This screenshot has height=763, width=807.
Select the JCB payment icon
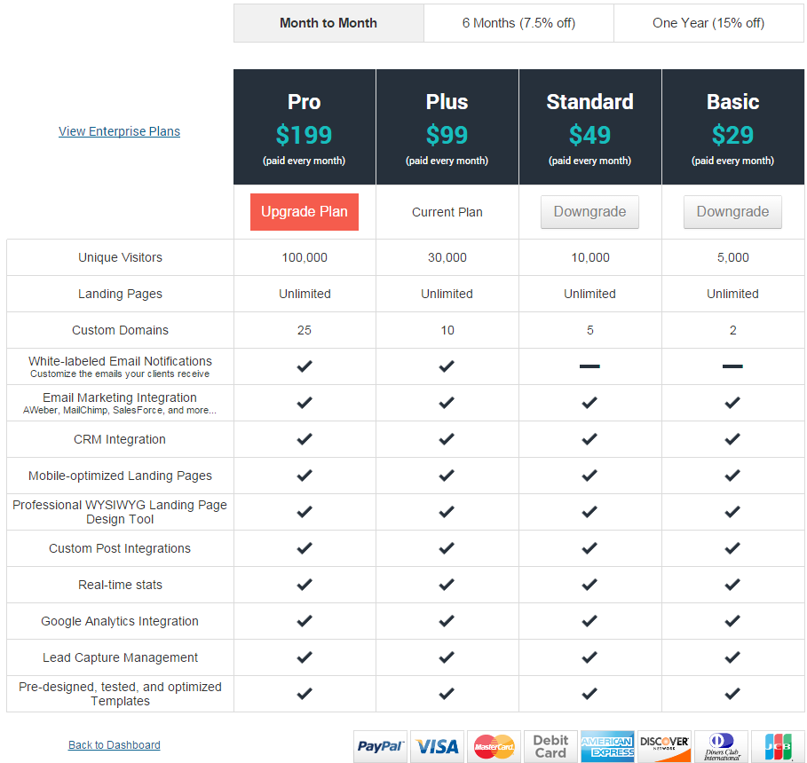(x=778, y=746)
